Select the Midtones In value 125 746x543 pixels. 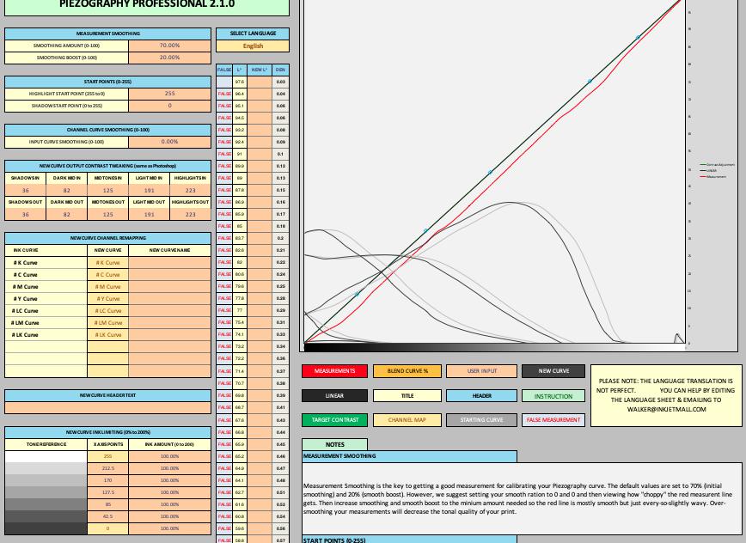pos(107,190)
